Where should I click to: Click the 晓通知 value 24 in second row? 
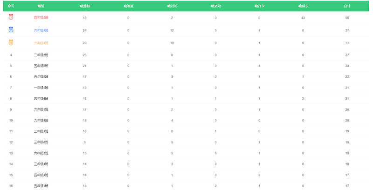point(84,30)
